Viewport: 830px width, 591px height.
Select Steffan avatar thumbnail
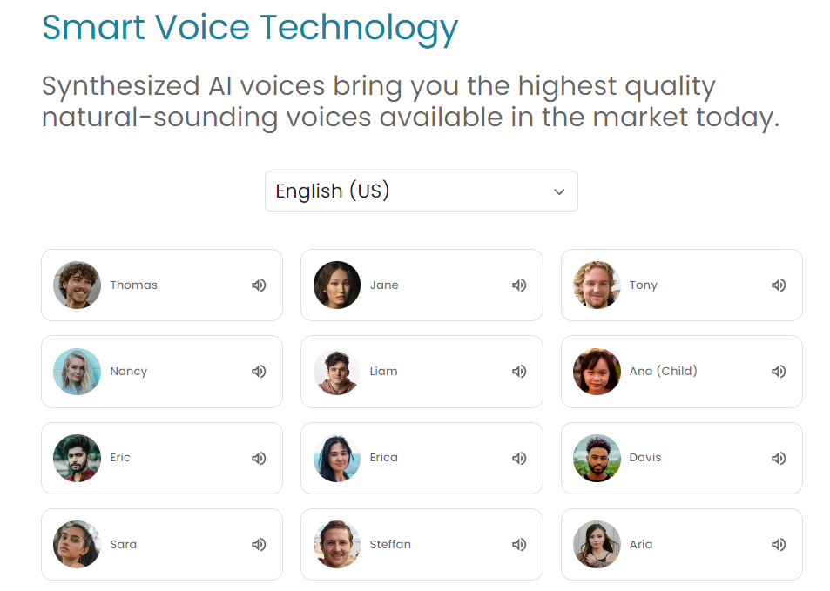click(x=337, y=544)
